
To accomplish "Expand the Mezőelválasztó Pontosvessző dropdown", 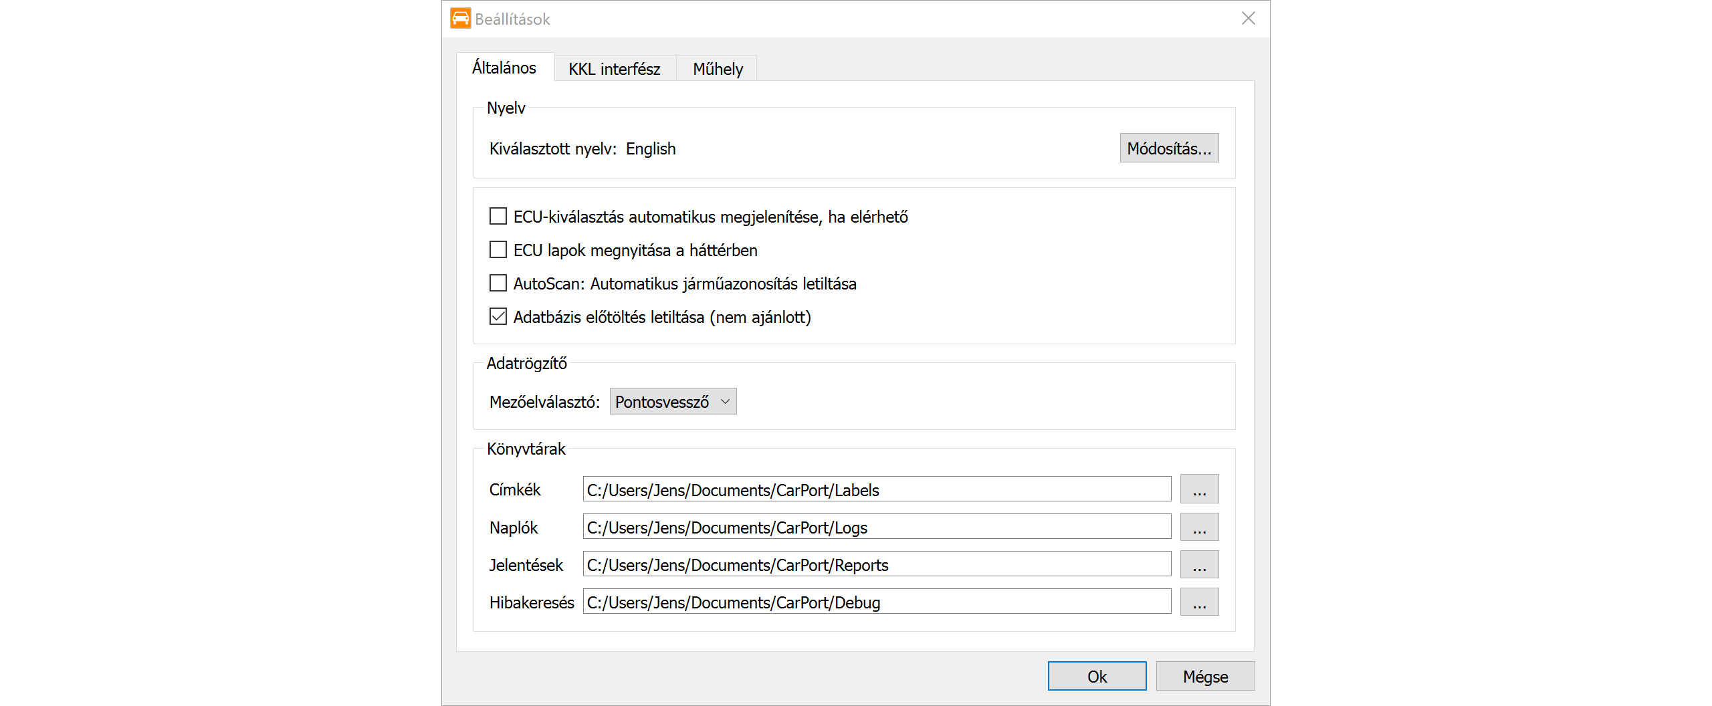I will 672,402.
